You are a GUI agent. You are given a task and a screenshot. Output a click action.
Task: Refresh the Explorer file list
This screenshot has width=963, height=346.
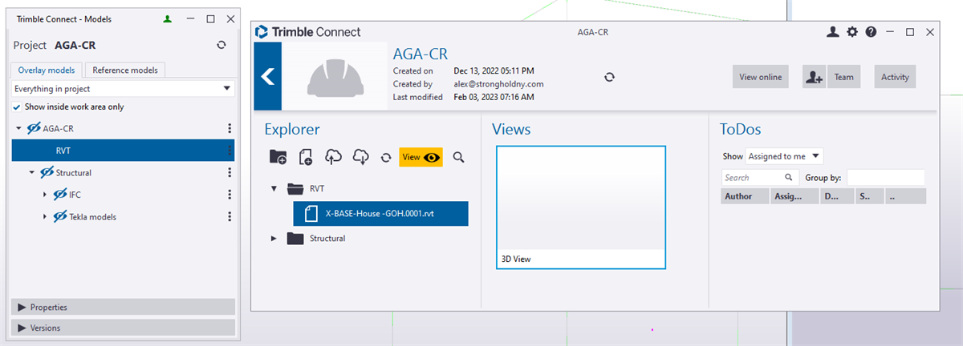(385, 158)
